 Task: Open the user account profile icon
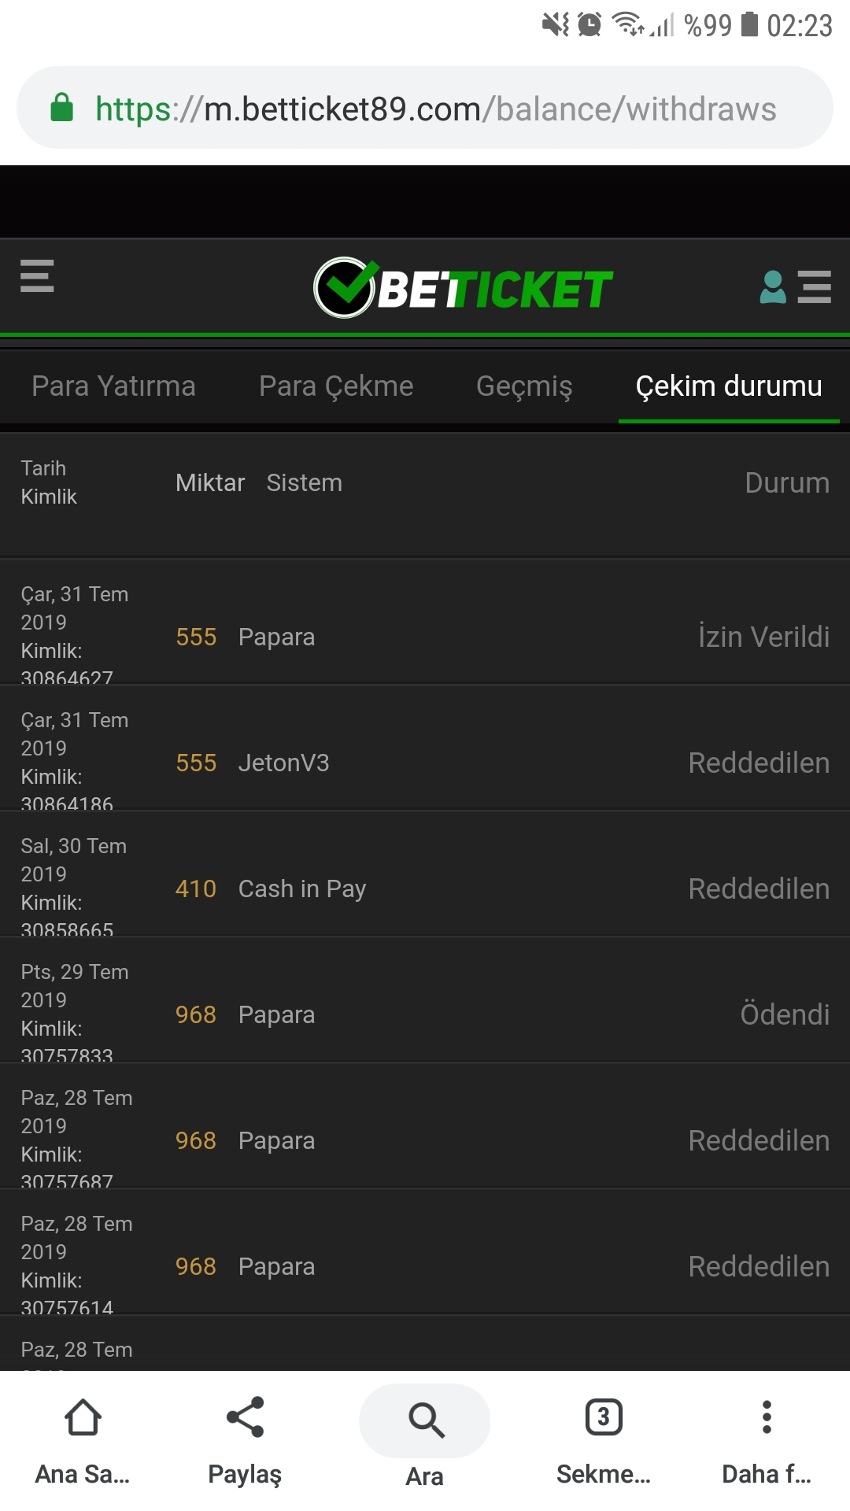coord(773,287)
